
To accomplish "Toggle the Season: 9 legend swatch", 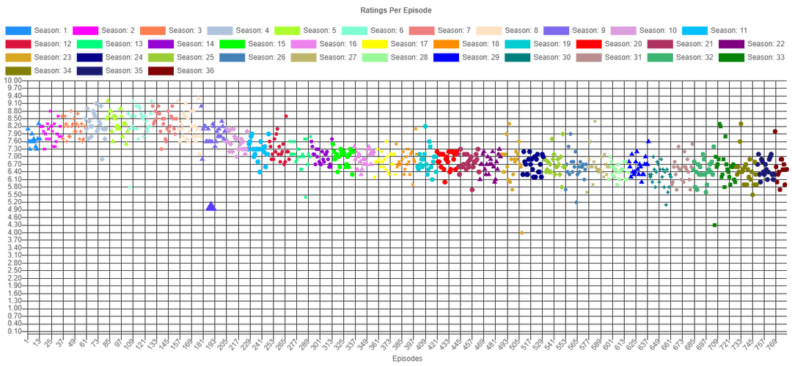I will (x=557, y=30).
